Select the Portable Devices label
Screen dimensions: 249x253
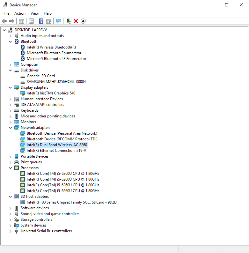click(x=34, y=156)
